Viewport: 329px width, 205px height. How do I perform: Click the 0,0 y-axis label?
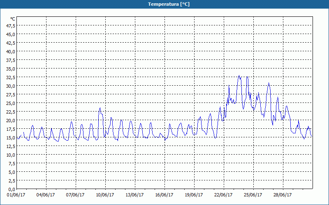[12, 189]
